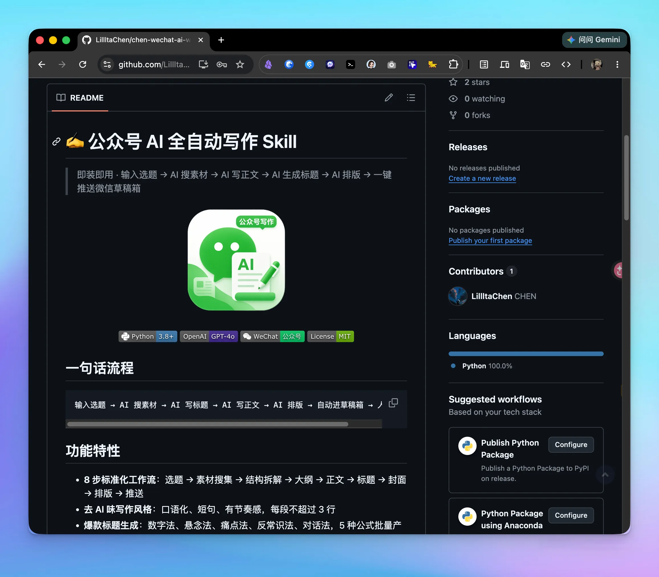
Task: Open a new browser tab
Action: point(221,40)
